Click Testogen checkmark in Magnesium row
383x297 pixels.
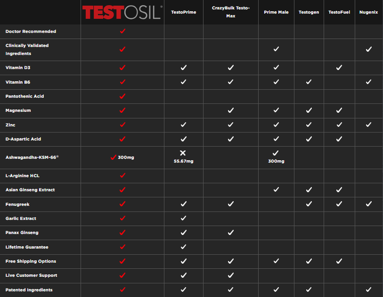pos(309,110)
